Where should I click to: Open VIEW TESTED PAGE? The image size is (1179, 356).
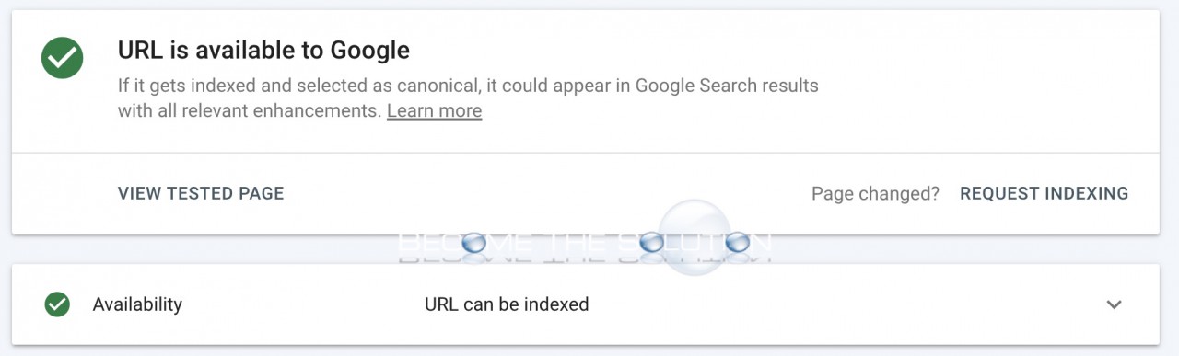(x=201, y=193)
